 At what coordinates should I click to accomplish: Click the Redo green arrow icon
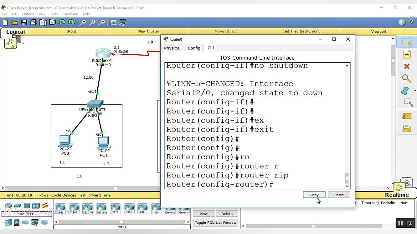click(x=71, y=22)
